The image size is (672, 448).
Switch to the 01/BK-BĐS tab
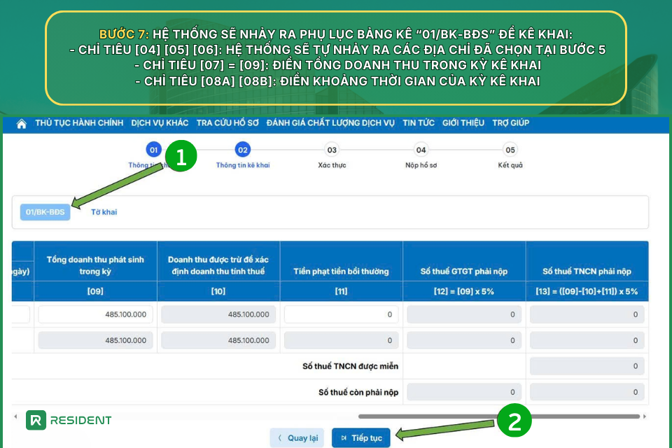point(45,212)
